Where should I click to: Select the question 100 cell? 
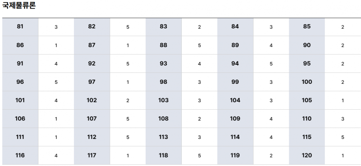307,82
